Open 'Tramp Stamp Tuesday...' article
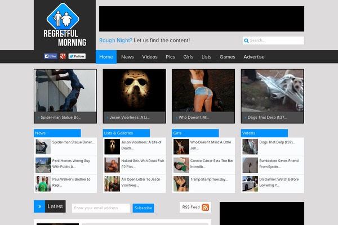This screenshot has width=338, height=225. [x=209, y=179]
